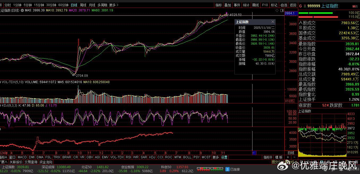Expand the 更多 indicators list at bottom

click(x=216, y=157)
